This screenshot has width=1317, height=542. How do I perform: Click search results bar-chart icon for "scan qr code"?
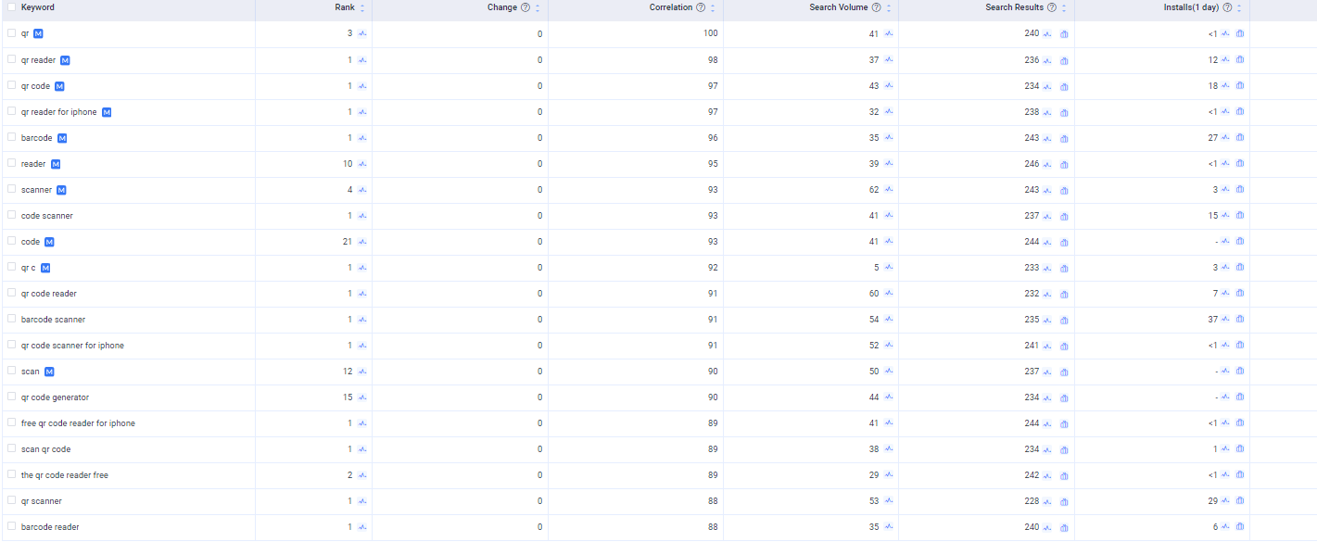coord(1064,449)
